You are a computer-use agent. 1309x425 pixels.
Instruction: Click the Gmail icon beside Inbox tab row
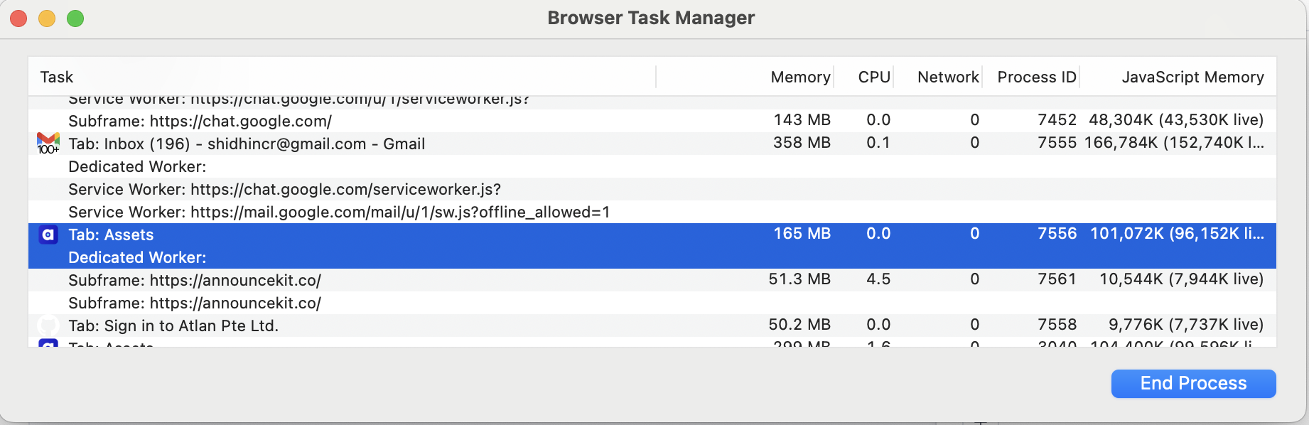[x=48, y=144]
